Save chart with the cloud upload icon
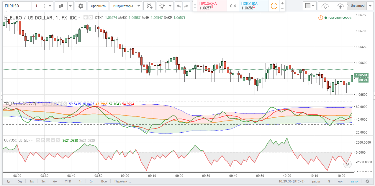The height and width of the screenshot is (186, 375). 340,6
